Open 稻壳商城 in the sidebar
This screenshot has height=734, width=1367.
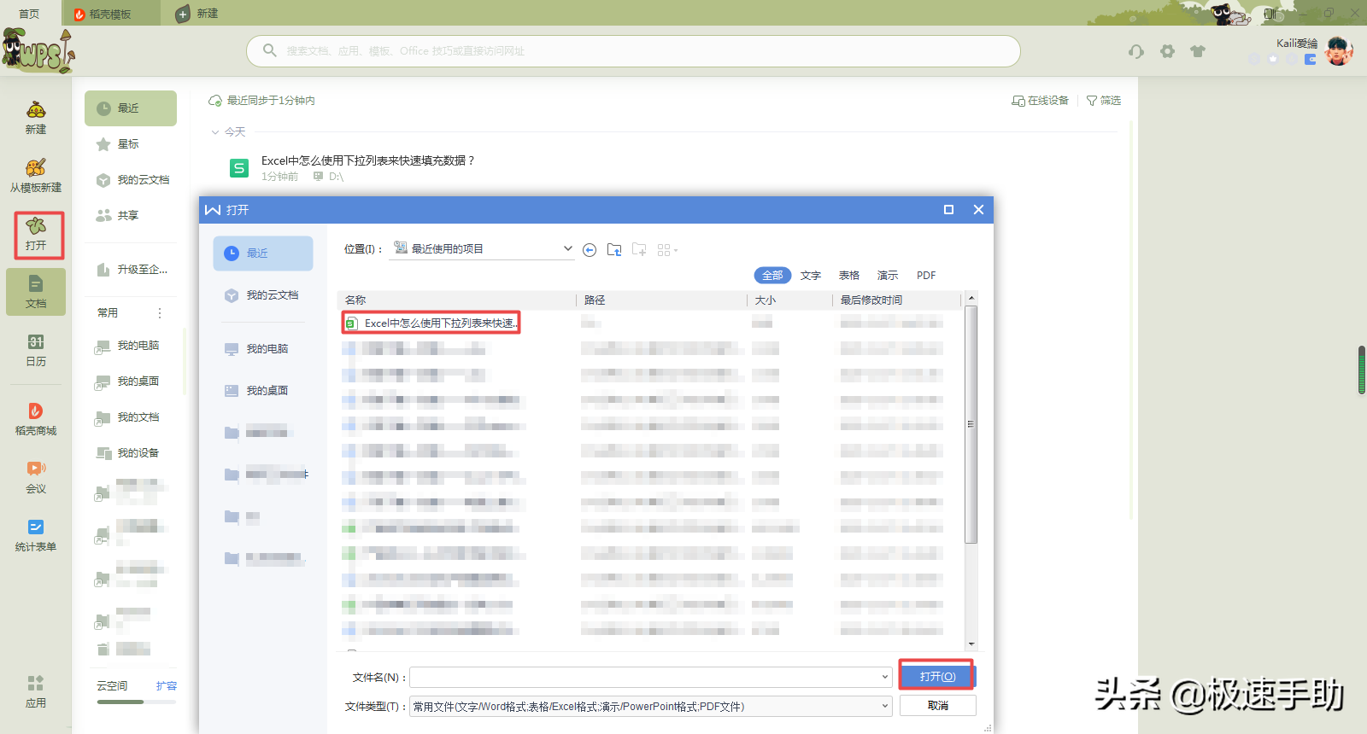coord(36,419)
